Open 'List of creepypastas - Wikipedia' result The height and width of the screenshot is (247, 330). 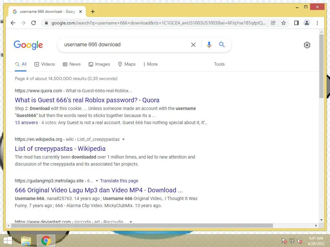[x=60, y=149]
